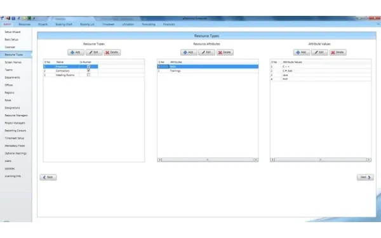
Task: Toggle Is Human checkbox for Contractors
Action: coord(89,70)
